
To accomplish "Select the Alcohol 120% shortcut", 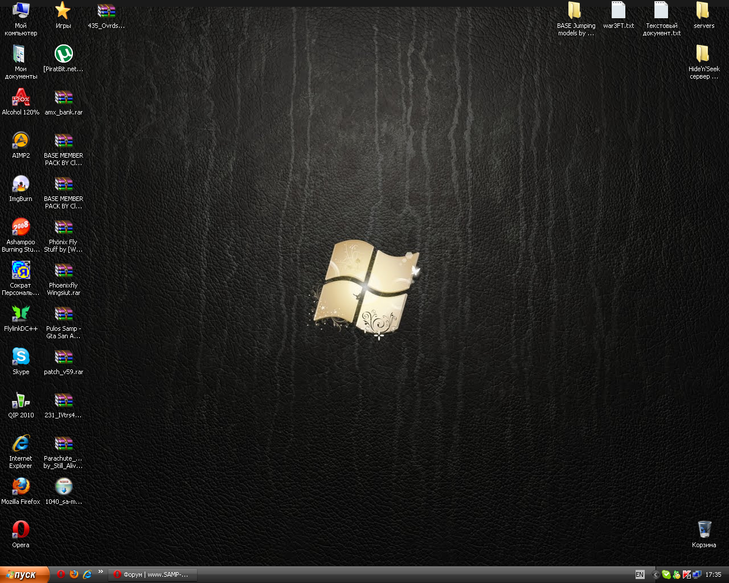I will coord(21,102).
